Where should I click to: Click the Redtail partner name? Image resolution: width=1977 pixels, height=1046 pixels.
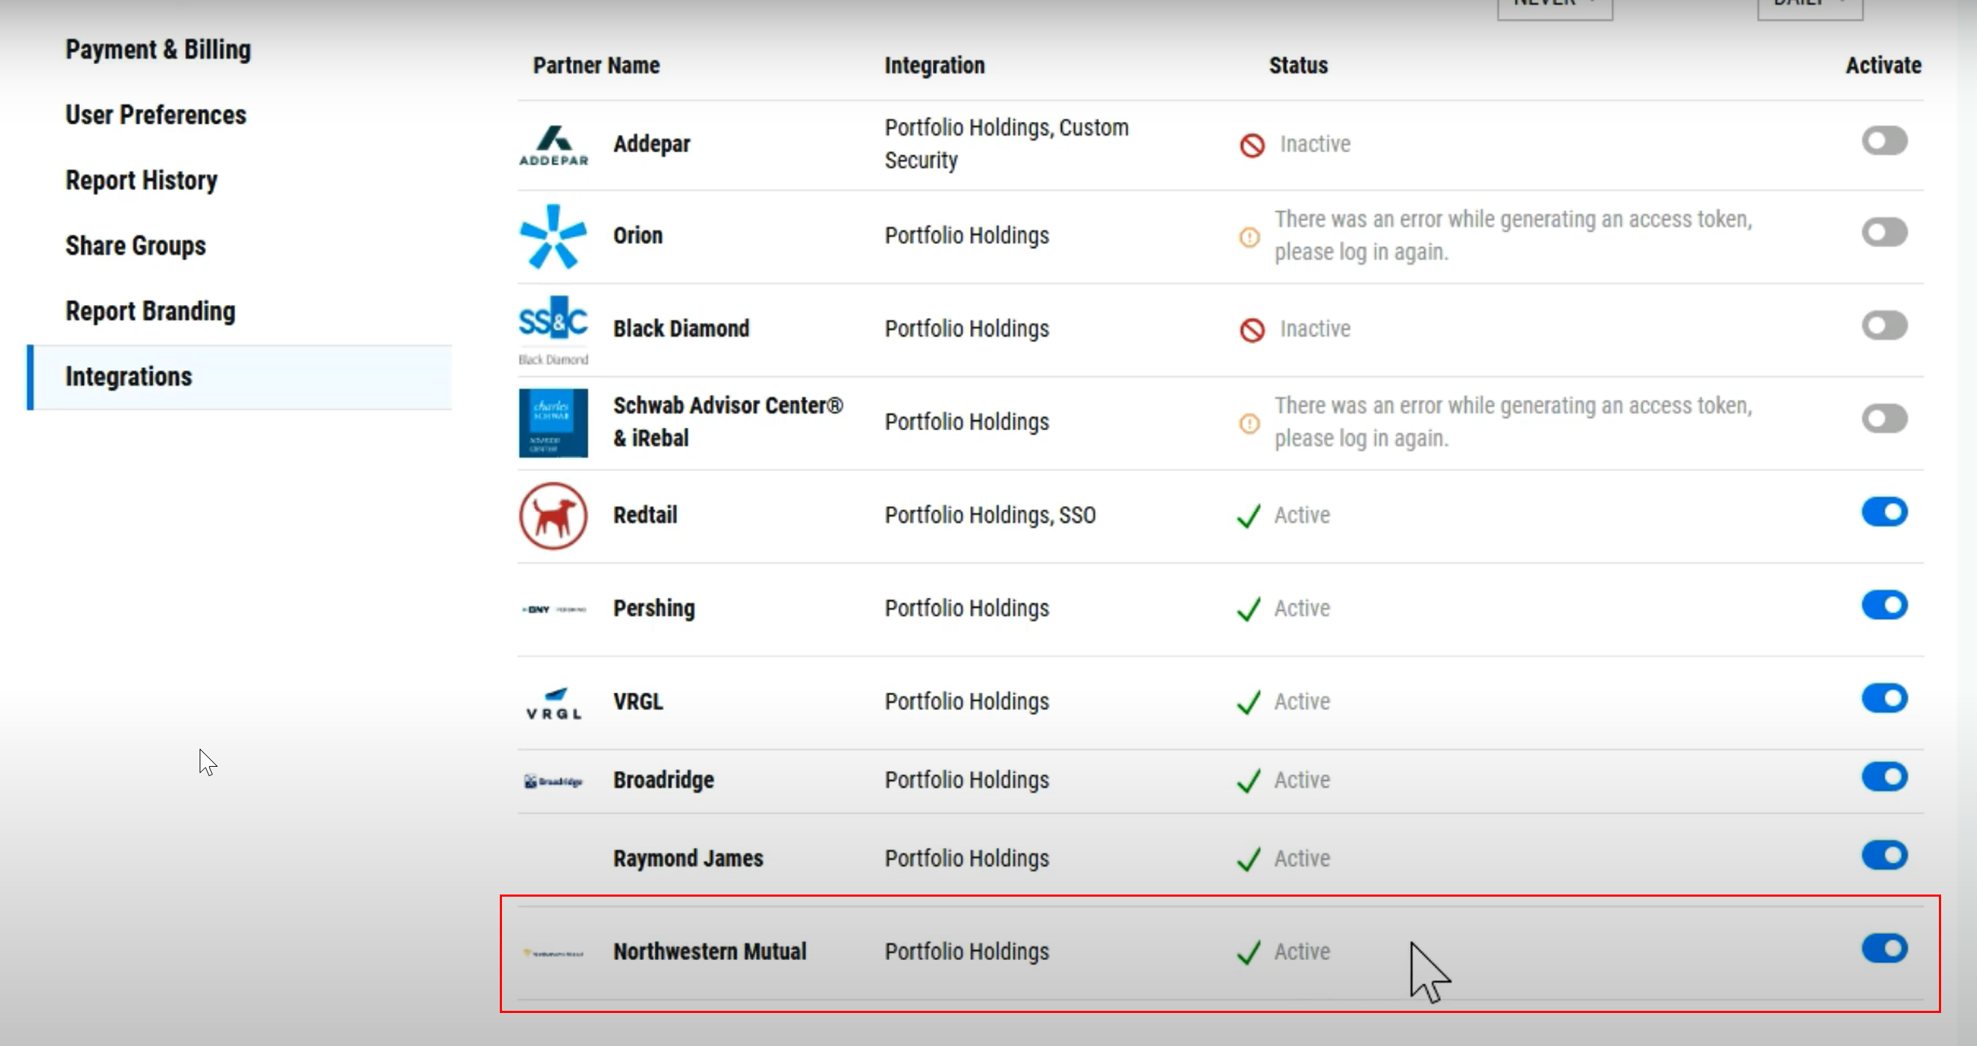tap(645, 515)
